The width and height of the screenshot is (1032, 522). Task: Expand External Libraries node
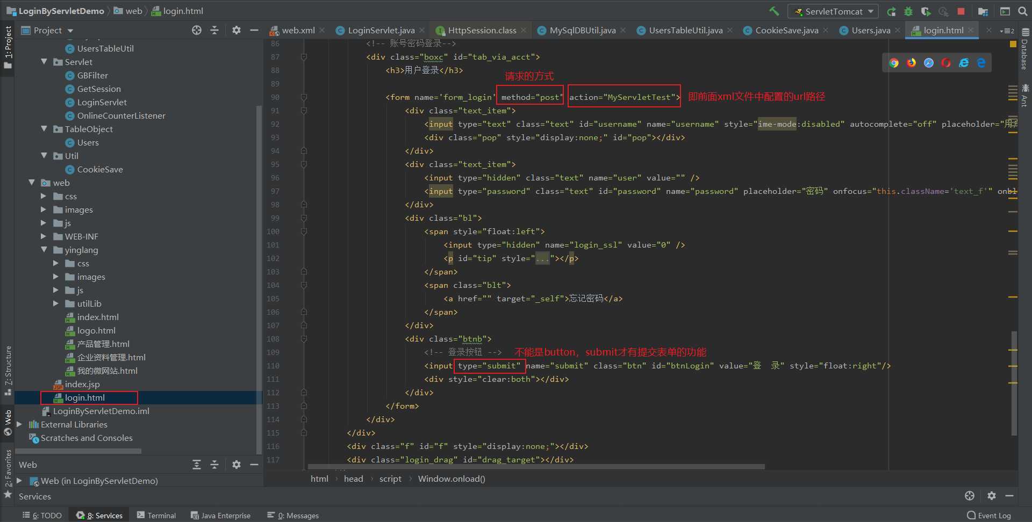click(x=20, y=424)
